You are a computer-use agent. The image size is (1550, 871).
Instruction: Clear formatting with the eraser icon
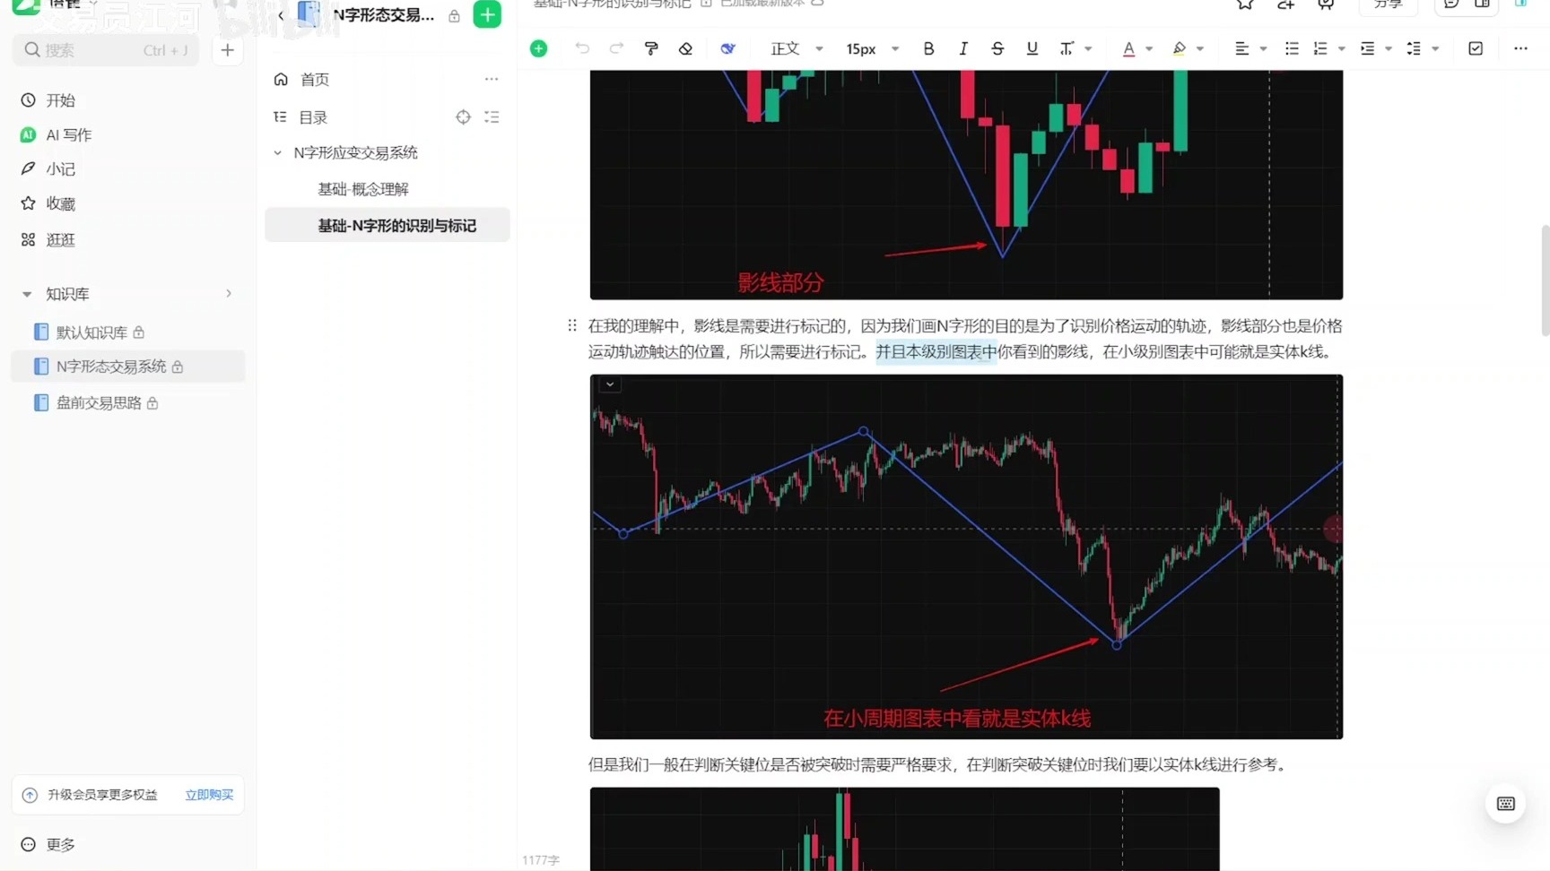point(685,48)
